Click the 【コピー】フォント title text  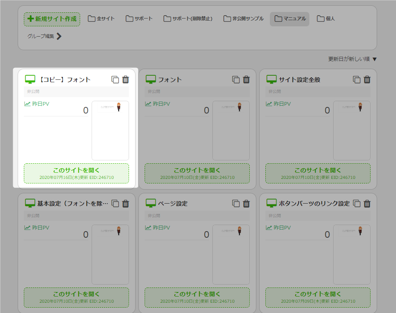coord(64,80)
